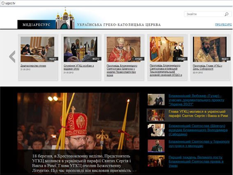This screenshot has width=233, height=175.
Task: Click the site info icon in address bar
Action: coord(3,3)
